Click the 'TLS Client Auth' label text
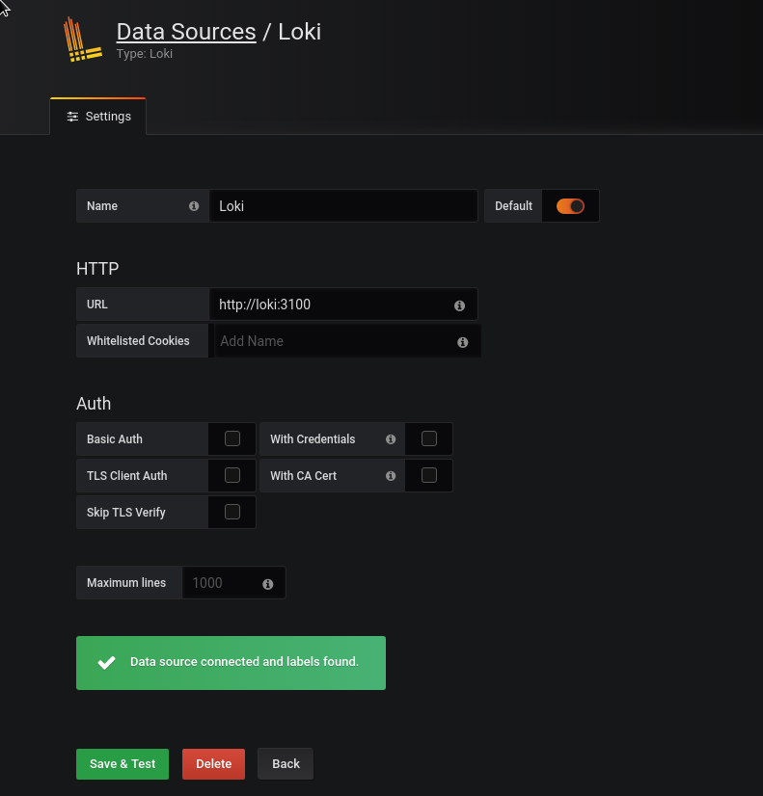 click(x=127, y=476)
